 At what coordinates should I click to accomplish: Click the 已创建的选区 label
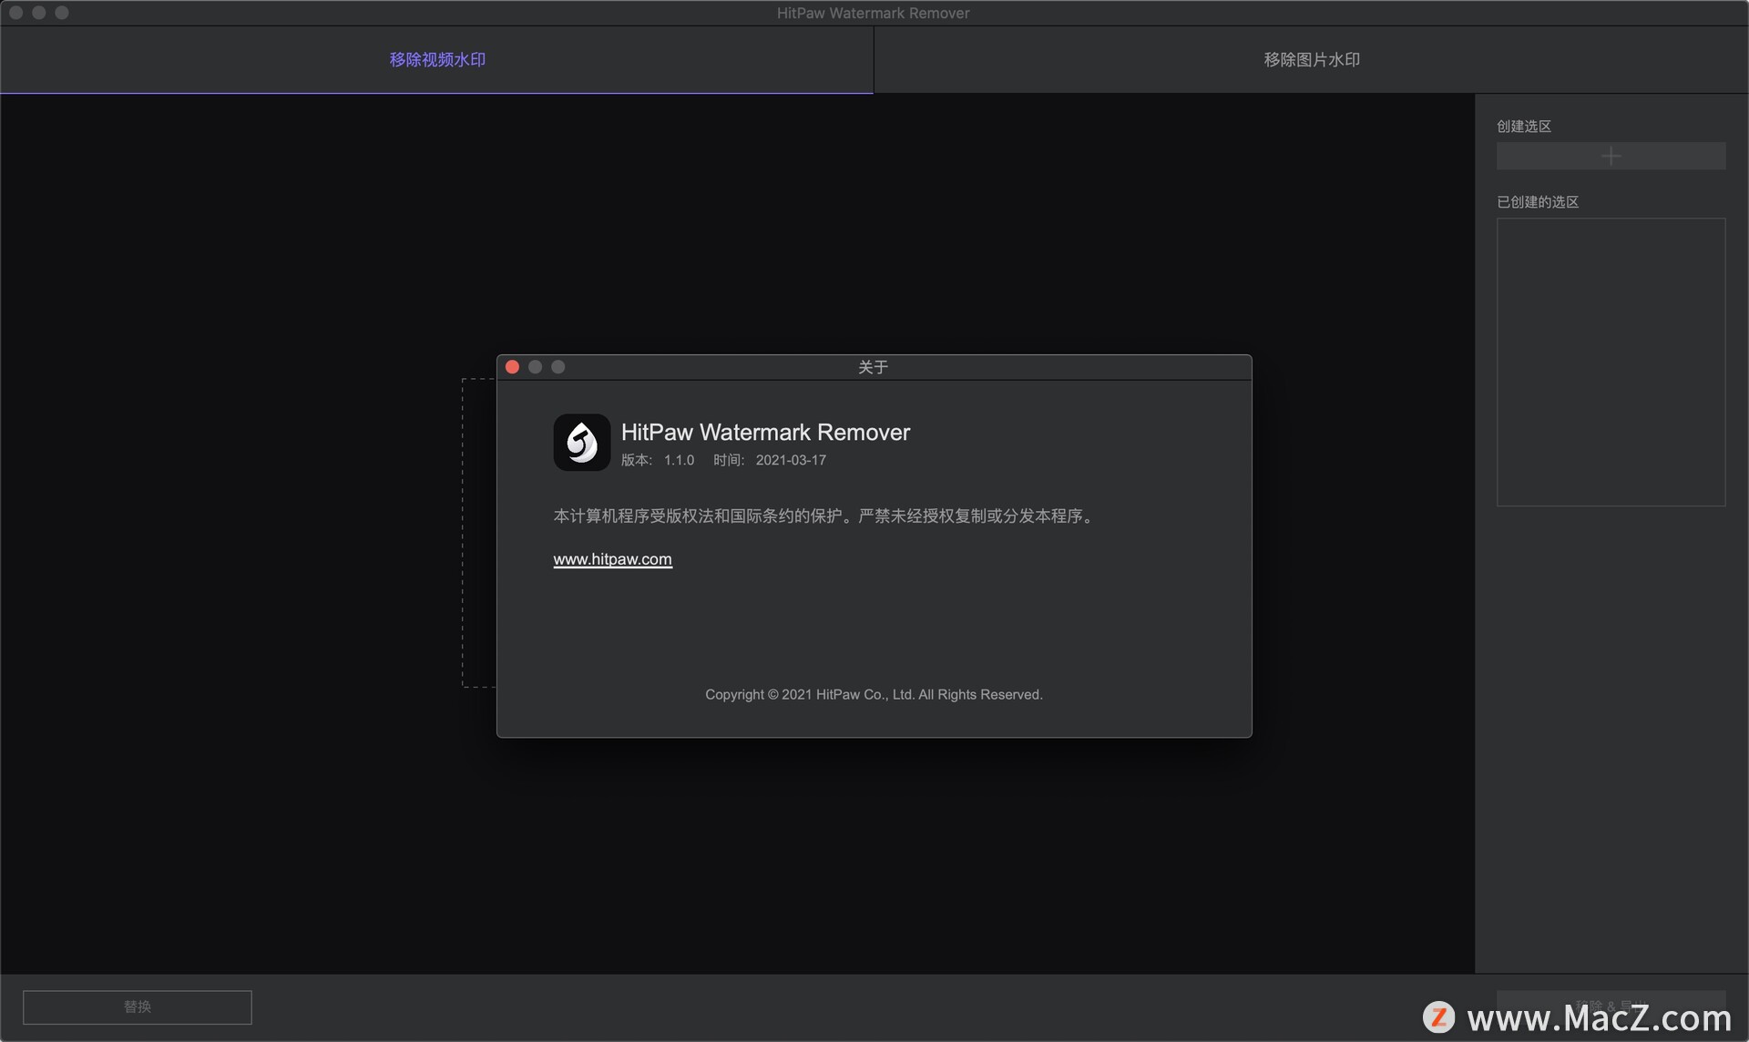[x=1538, y=201]
